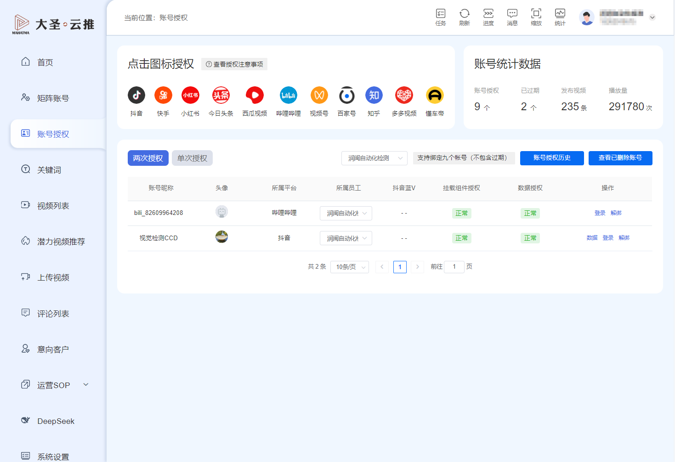
Task: Click the 百家号 icon
Action: coord(347,95)
